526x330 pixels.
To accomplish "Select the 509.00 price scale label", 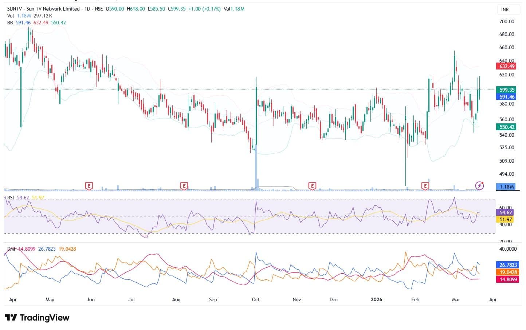I will [507, 161].
